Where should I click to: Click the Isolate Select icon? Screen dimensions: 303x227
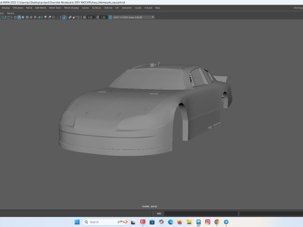pos(64,17)
